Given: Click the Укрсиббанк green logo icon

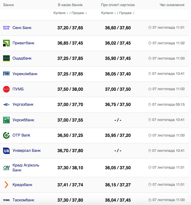Looking at the screenshot, I should (6, 120).
